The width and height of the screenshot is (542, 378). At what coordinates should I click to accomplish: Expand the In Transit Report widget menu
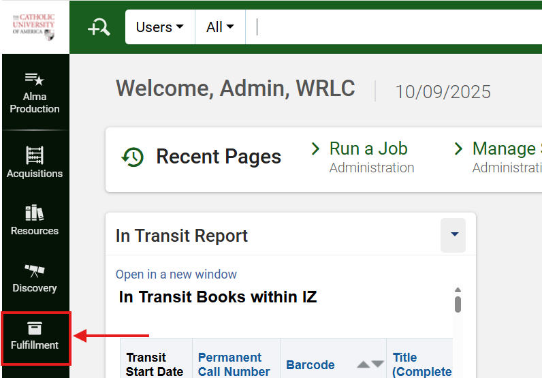(x=453, y=235)
